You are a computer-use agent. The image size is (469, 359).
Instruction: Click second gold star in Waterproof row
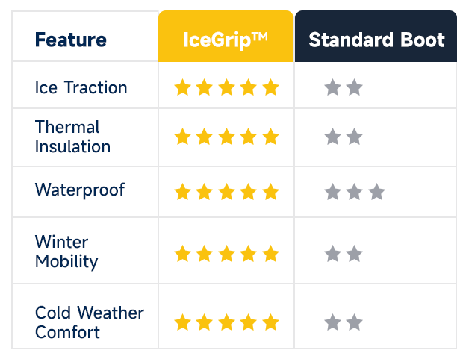click(205, 192)
